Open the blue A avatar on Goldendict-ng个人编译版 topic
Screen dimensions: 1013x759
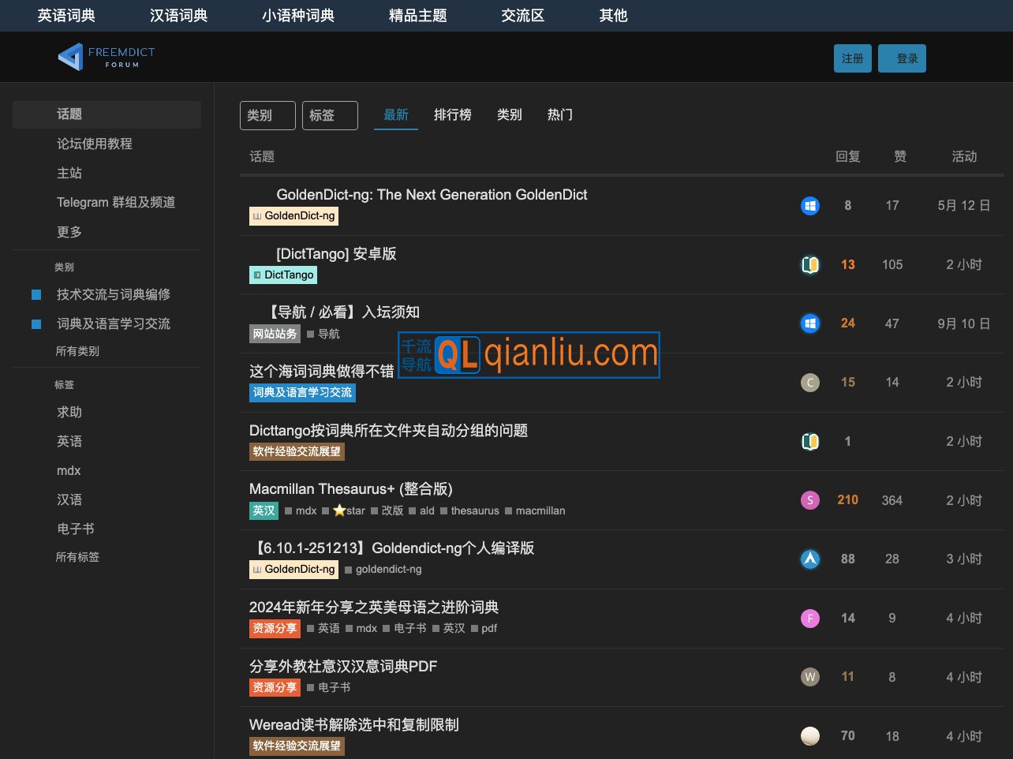[809, 559]
